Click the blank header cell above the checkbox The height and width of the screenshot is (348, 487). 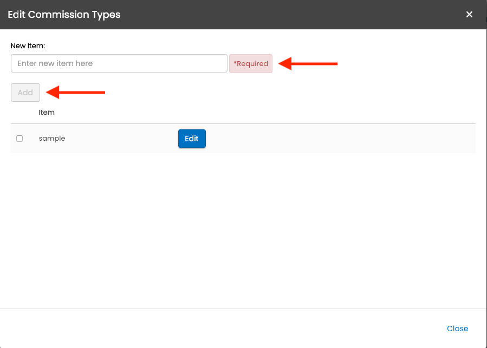[20, 113]
